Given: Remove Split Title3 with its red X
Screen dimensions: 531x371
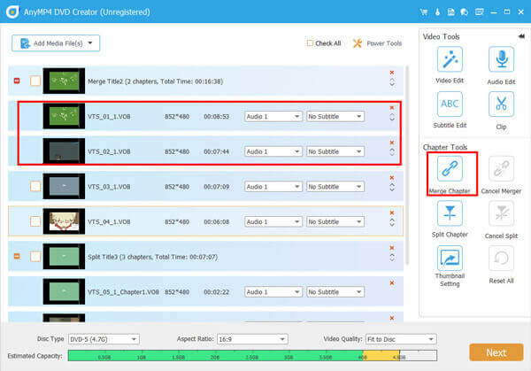Looking at the screenshot, I should pos(392,248).
